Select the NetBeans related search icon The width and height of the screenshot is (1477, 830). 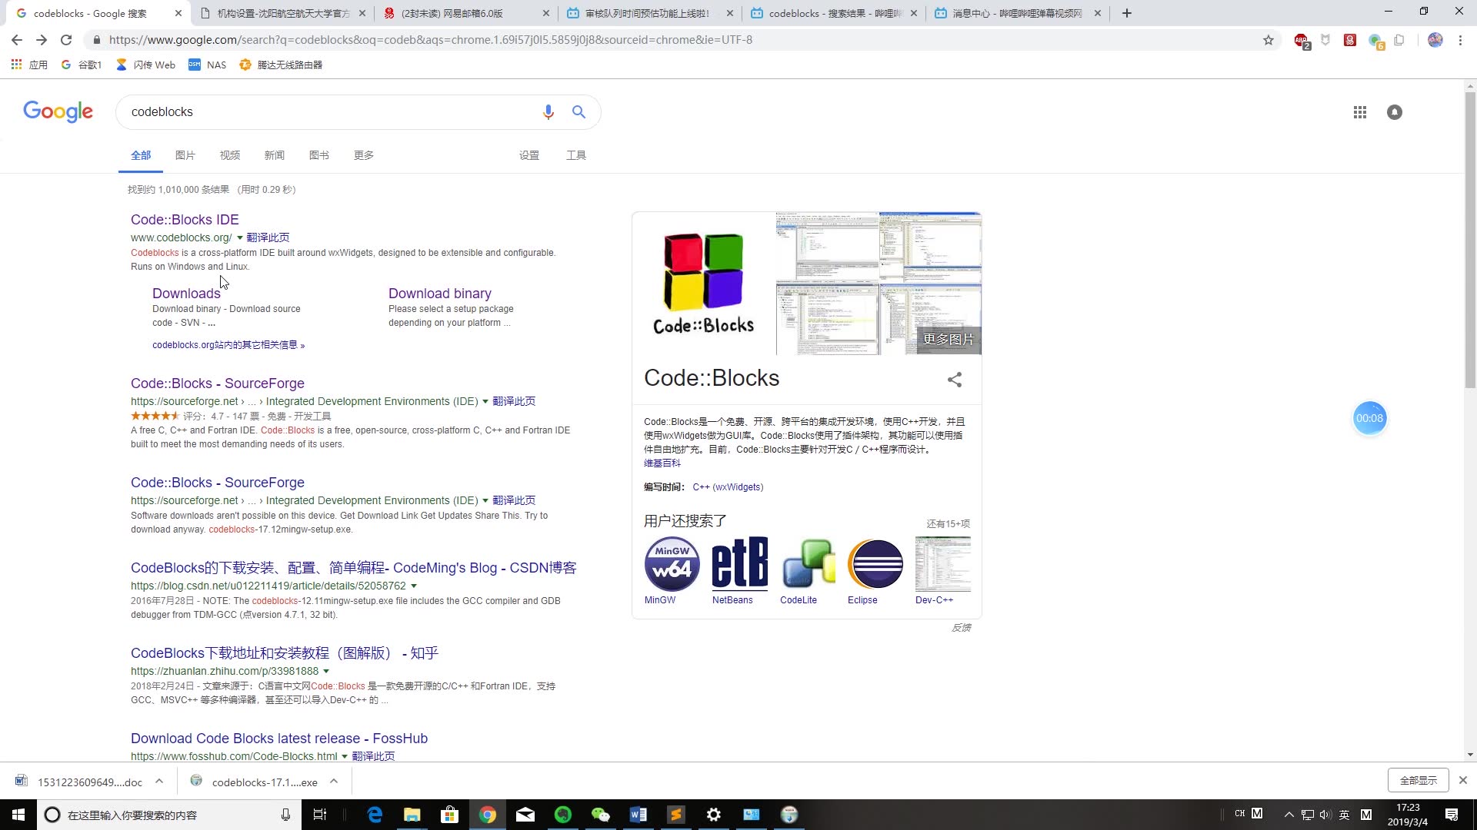click(738, 565)
